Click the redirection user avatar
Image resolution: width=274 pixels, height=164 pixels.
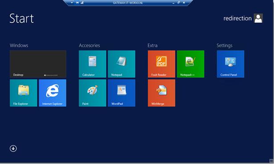pos(258,18)
